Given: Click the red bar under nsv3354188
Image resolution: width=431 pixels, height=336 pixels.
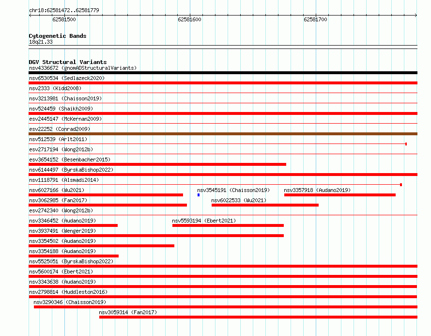Looking at the screenshot, I should click(74, 256).
